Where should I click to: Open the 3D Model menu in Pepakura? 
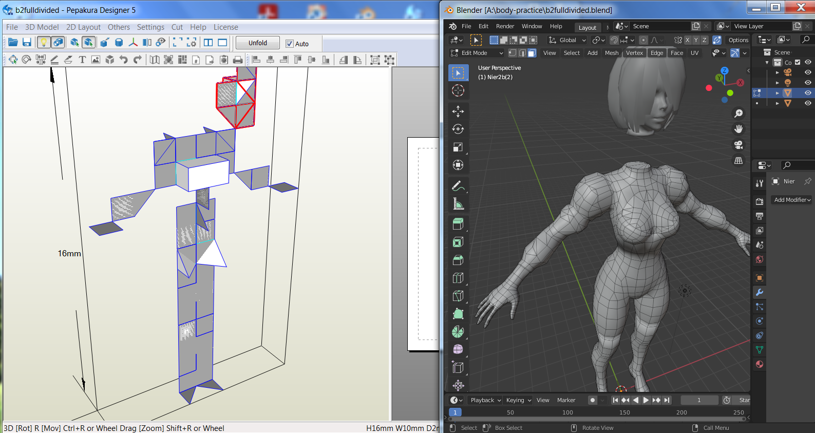pos(42,27)
